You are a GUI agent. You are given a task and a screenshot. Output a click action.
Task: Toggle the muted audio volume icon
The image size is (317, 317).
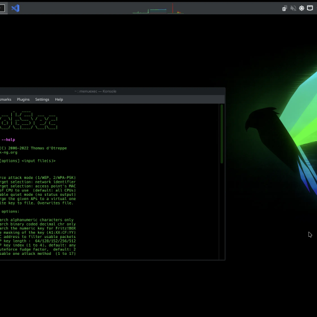coord(293,8)
